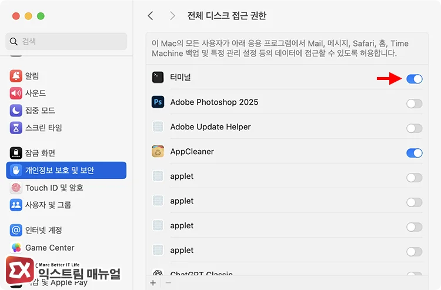
Task: Click the Adobe Photoshop 2025 Ps icon
Action: click(158, 102)
